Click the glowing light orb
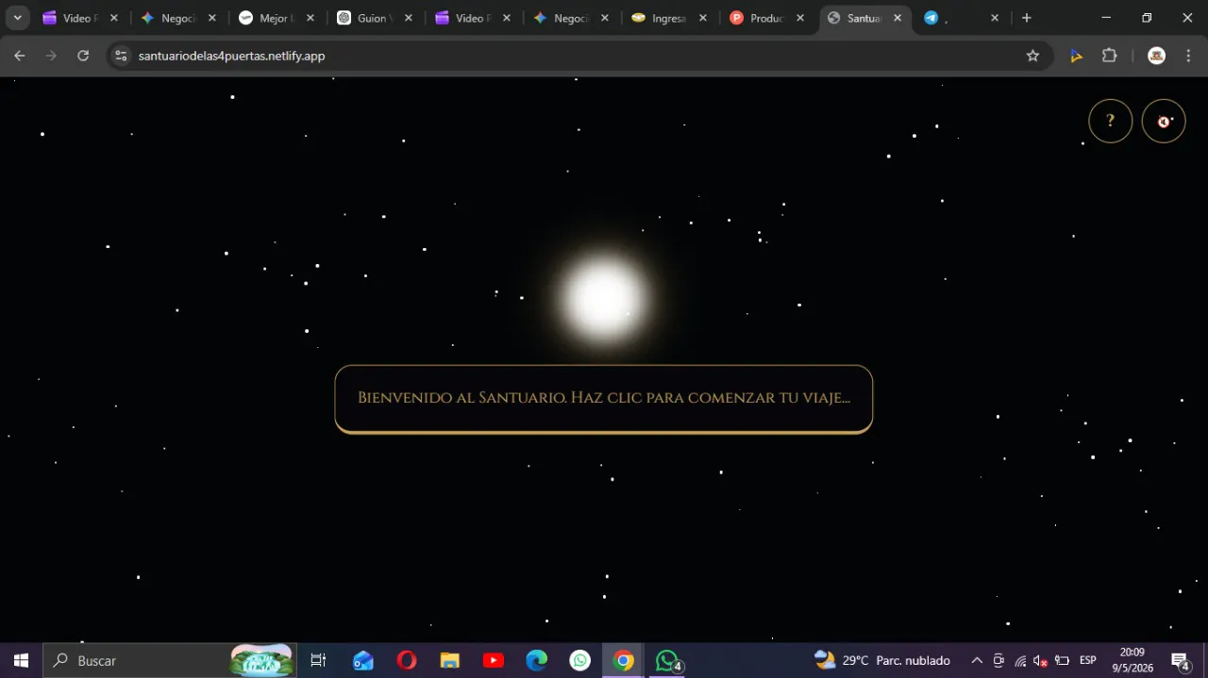Viewport: 1208px width, 678px height. 604,299
